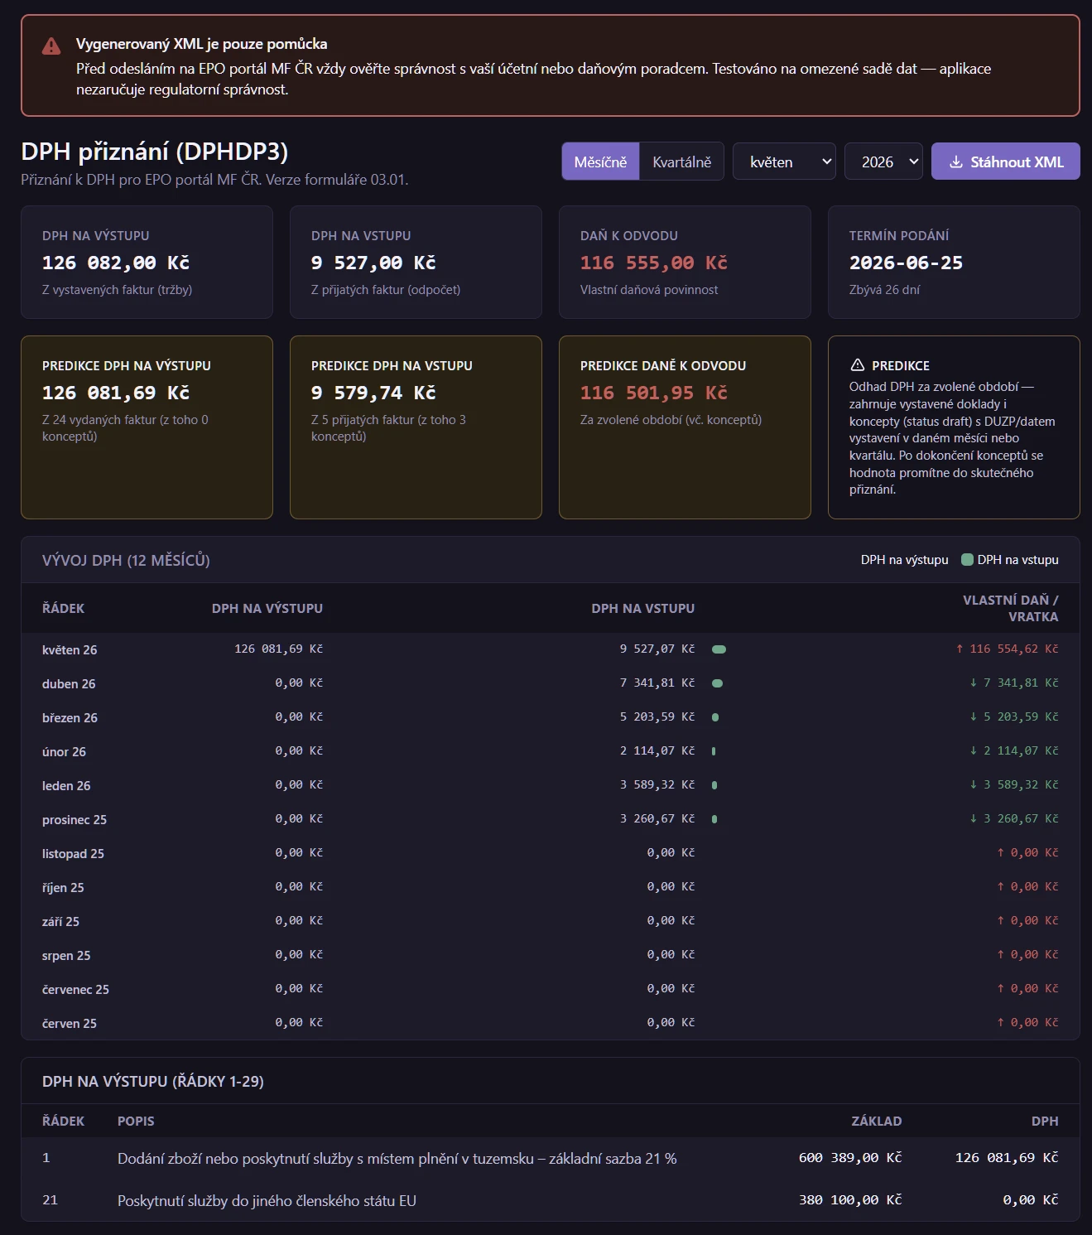Switch to Kvartálně period mode
1092x1235 pixels.
[x=681, y=162]
